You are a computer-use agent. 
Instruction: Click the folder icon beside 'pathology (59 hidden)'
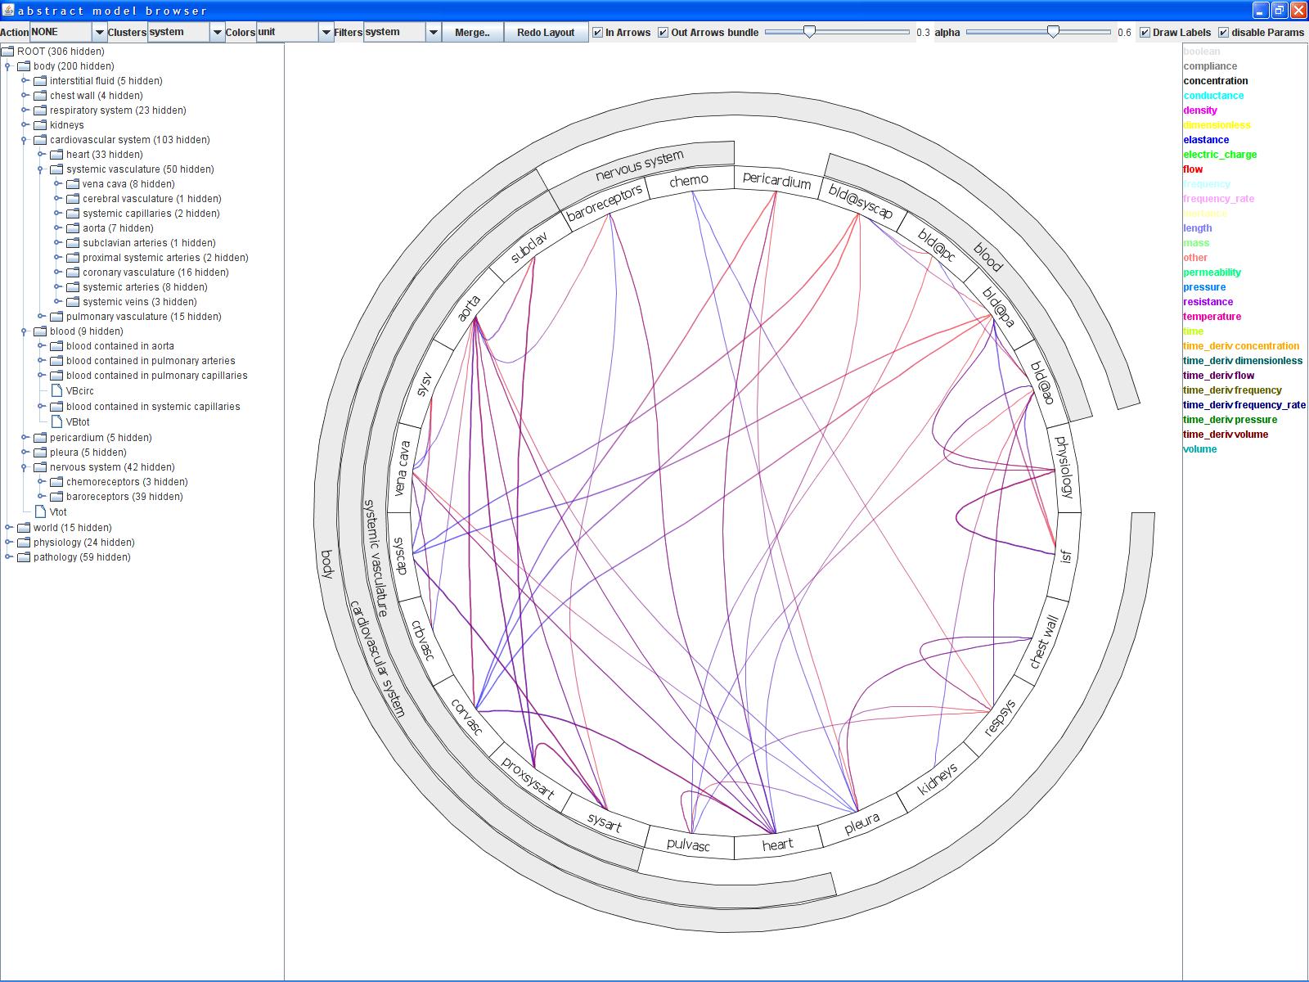[x=24, y=557]
